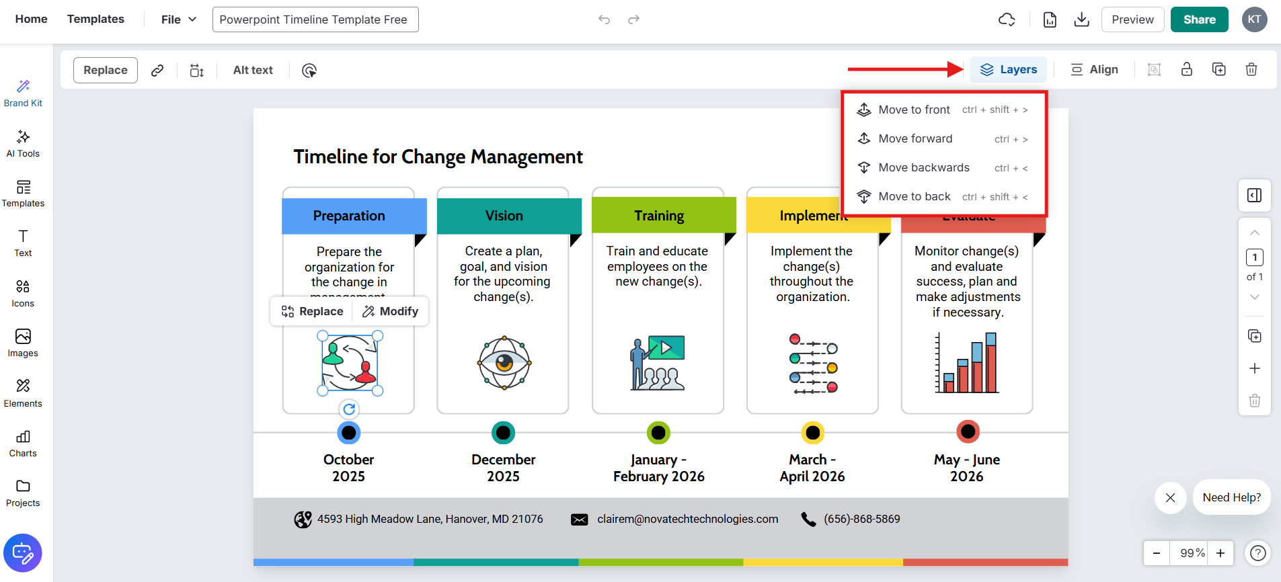This screenshot has height=582, width=1281.
Task: Download the design using the download icon
Action: pos(1081,19)
